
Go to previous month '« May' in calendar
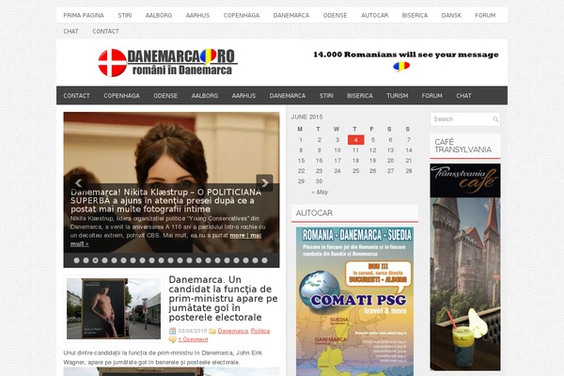[x=320, y=192]
